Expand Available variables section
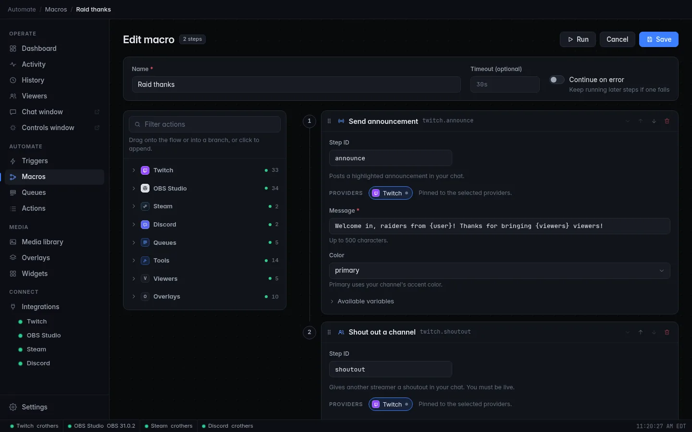 (x=362, y=301)
